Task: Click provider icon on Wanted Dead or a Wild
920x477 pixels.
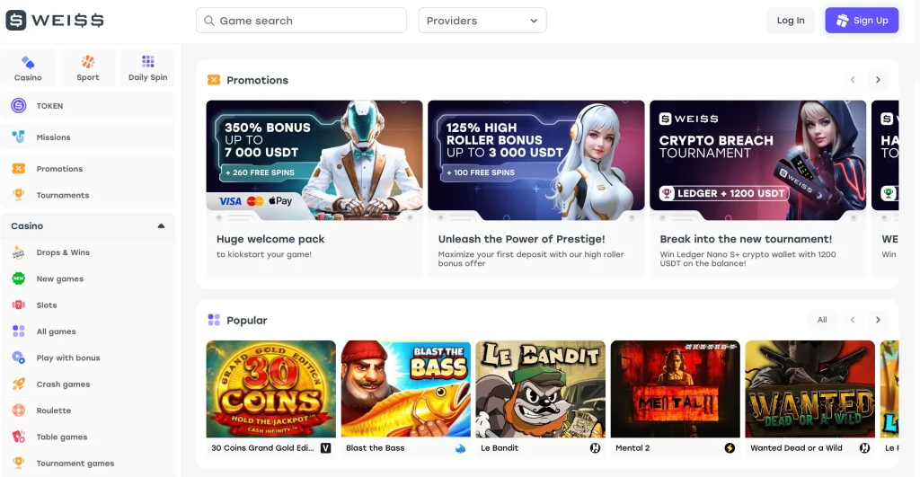Action: (x=864, y=448)
